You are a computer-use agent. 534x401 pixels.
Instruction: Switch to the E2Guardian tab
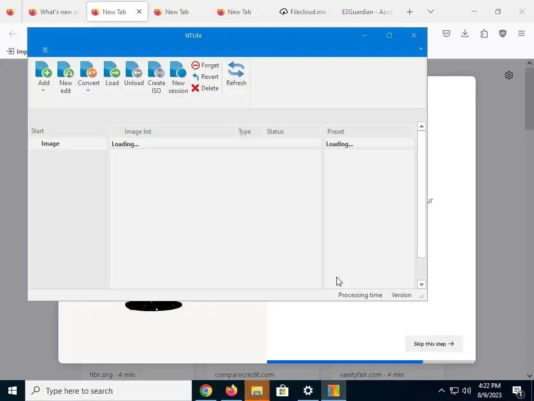pos(367,12)
